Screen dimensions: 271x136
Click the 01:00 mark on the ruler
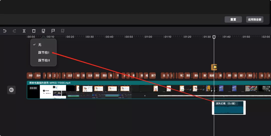(148, 37)
